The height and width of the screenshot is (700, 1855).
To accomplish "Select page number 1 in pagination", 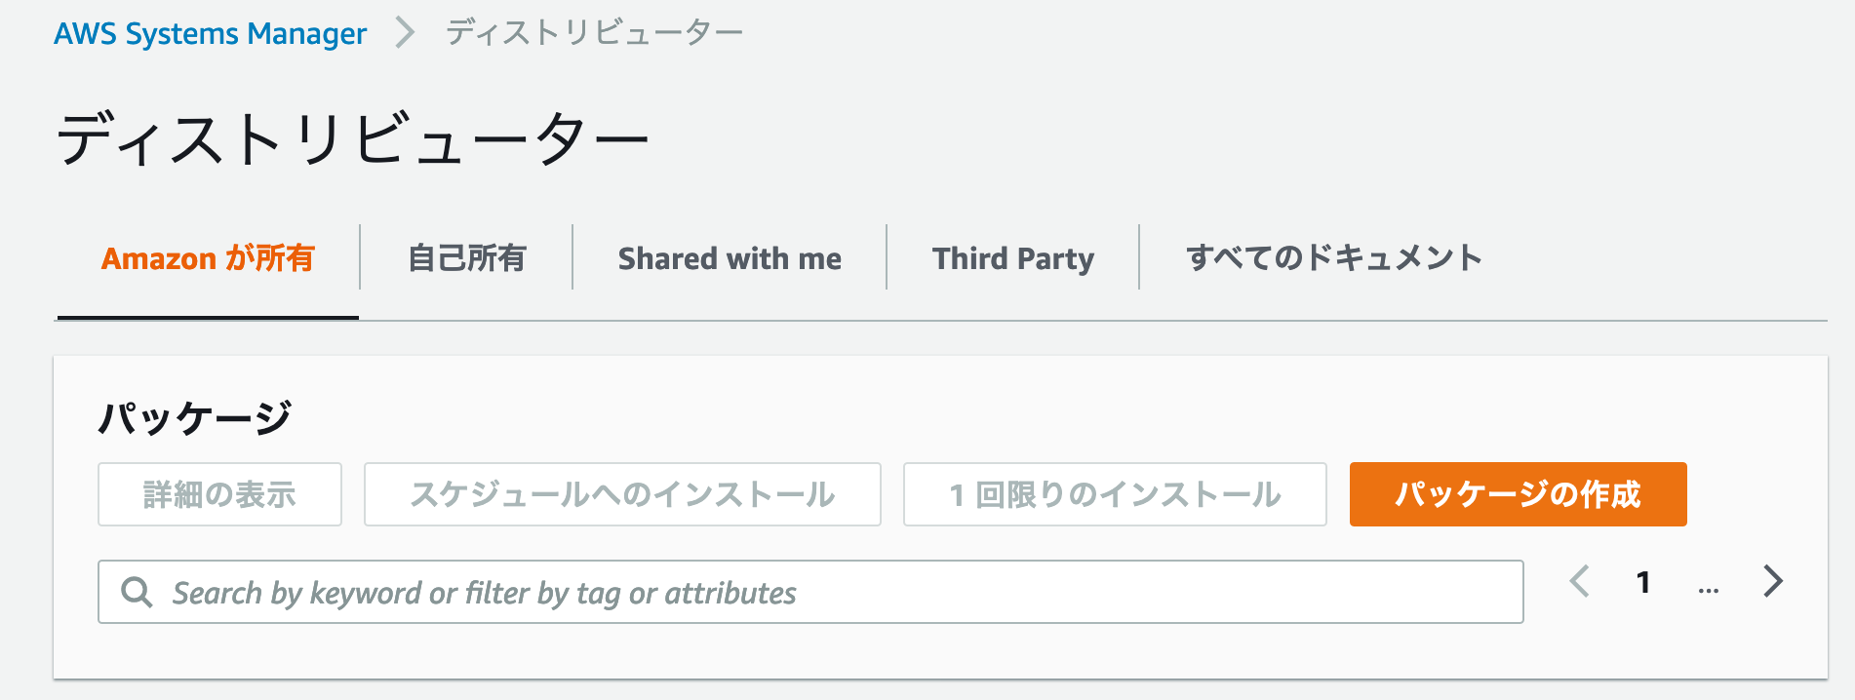I will (x=1643, y=583).
